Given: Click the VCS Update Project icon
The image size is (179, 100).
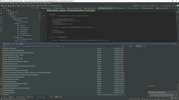Looking at the screenshot, I should [x=155, y=6].
